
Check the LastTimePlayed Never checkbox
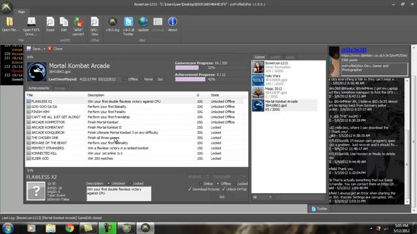point(141,79)
